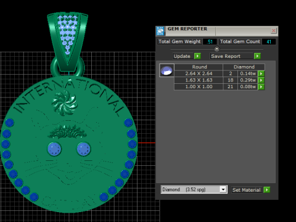The image size is (296, 222).
Task: Select the 1.00 X 1.00 size cell
Action: pyautogui.click(x=199, y=87)
